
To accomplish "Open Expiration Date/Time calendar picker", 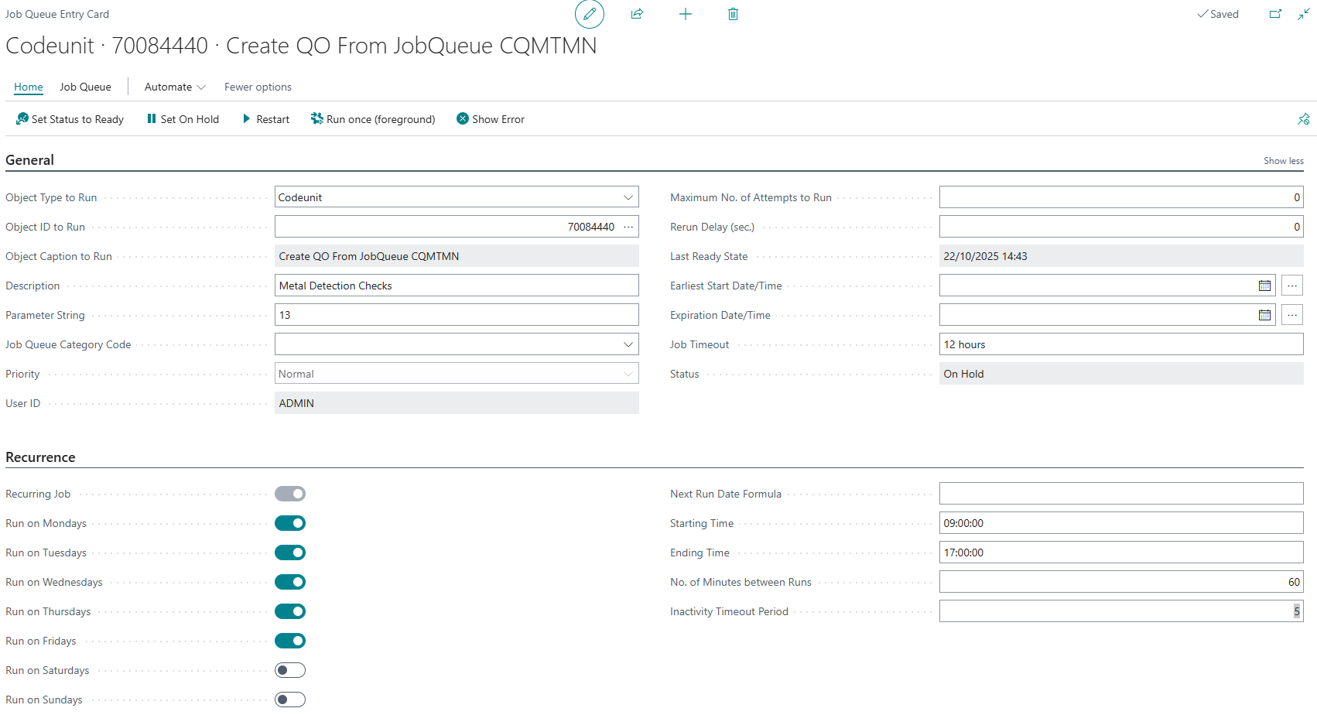I will pos(1264,315).
